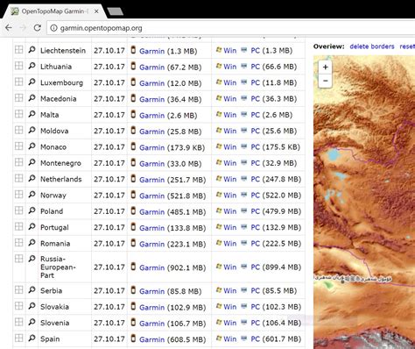Click the magnifier icon for Montenegro
The height and width of the screenshot is (349, 415).
[32, 162]
